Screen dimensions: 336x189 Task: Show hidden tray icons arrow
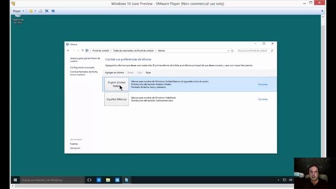click(278, 180)
